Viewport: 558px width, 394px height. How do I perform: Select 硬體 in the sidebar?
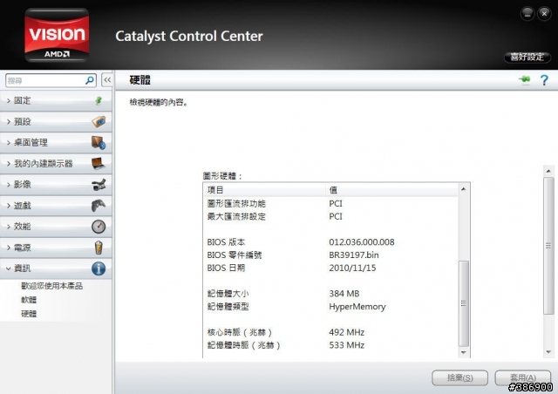(x=29, y=314)
